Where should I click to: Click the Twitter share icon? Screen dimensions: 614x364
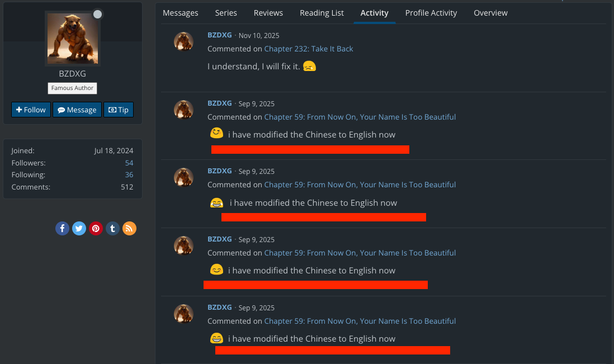click(79, 228)
